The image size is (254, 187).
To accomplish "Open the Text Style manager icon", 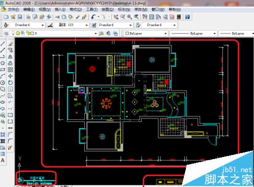I will [x=6, y=25].
